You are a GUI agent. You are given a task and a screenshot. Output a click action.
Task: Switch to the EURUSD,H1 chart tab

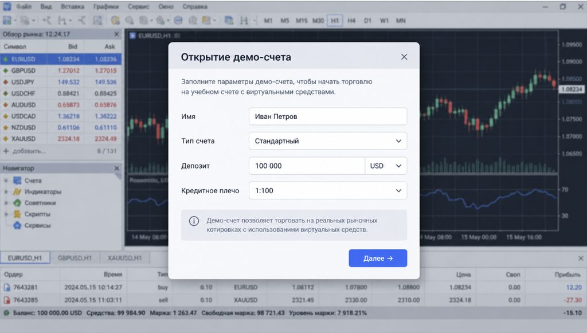pyautogui.click(x=25, y=258)
